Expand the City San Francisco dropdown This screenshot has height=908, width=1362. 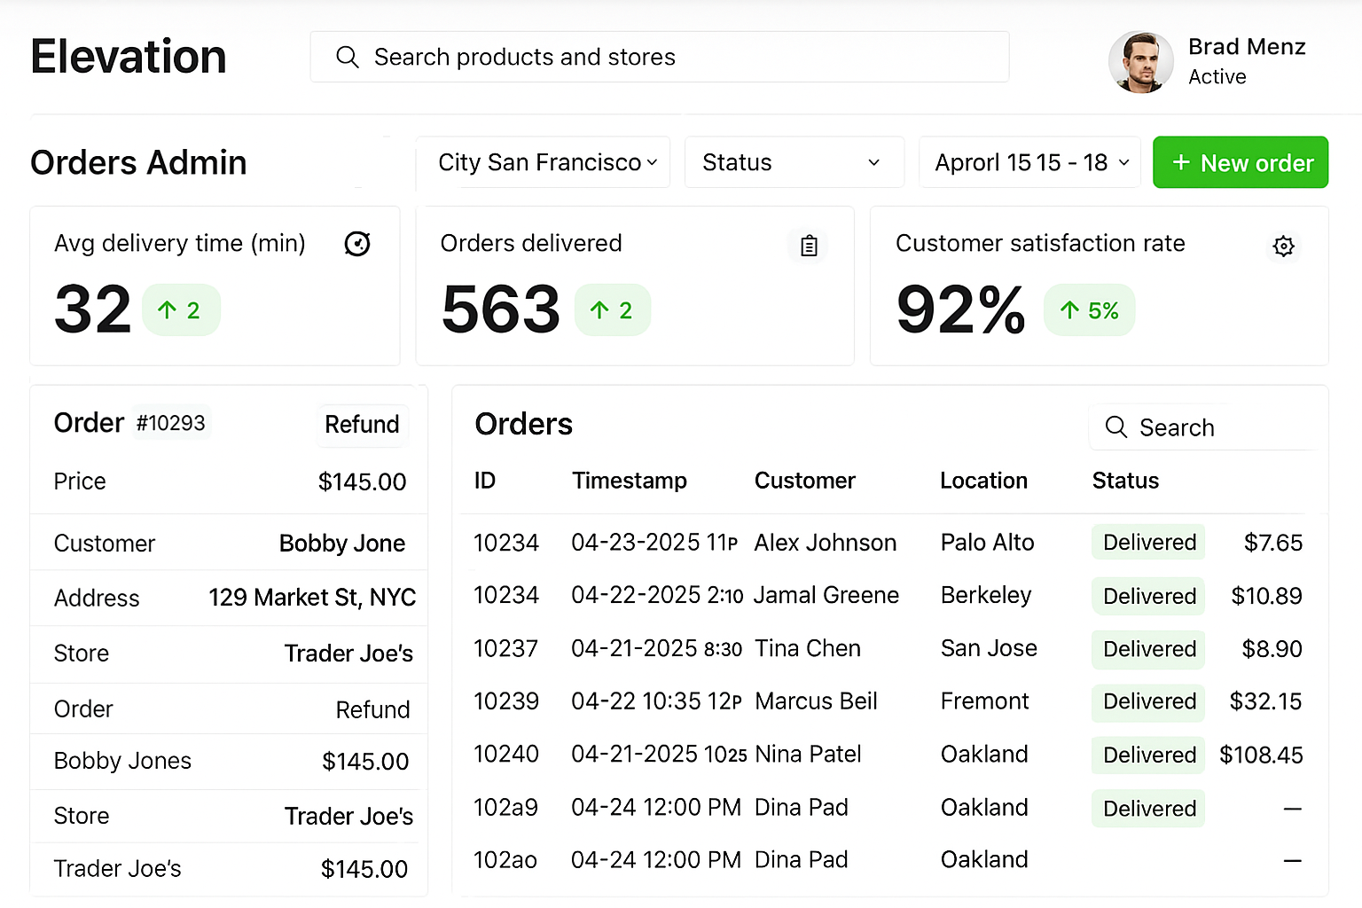click(x=543, y=162)
